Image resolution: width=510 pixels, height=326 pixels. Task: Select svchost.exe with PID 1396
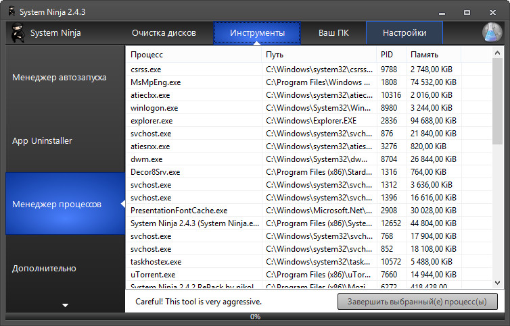click(308, 198)
